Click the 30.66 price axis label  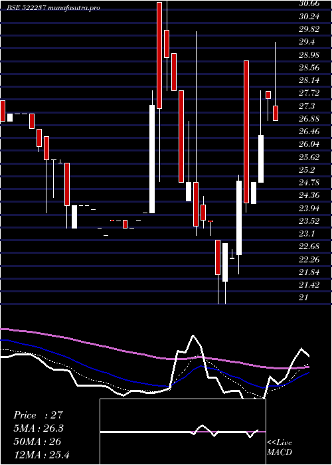[x=309, y=3]
